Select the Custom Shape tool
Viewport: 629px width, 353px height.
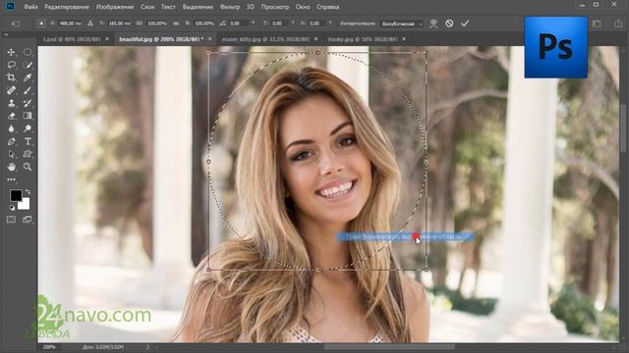pos(28,155)
